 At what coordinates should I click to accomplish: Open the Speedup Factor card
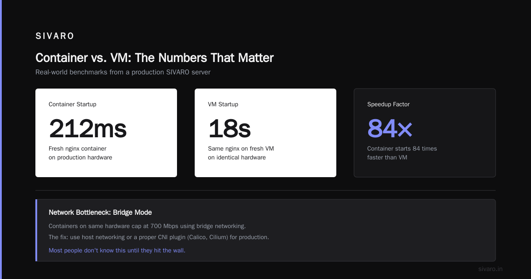point(425,133)
